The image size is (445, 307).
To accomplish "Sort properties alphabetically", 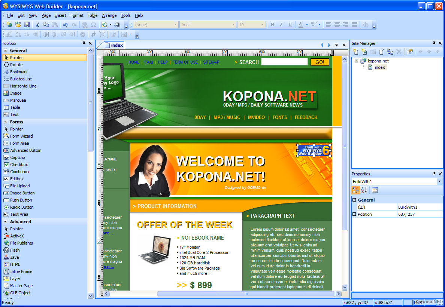I will tap(364, 190).
